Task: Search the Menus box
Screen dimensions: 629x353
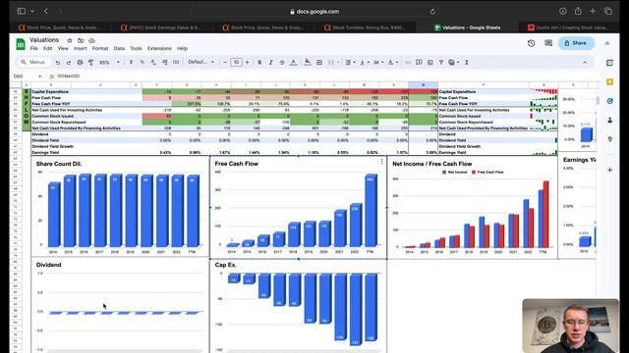Action: pos(34,63)
